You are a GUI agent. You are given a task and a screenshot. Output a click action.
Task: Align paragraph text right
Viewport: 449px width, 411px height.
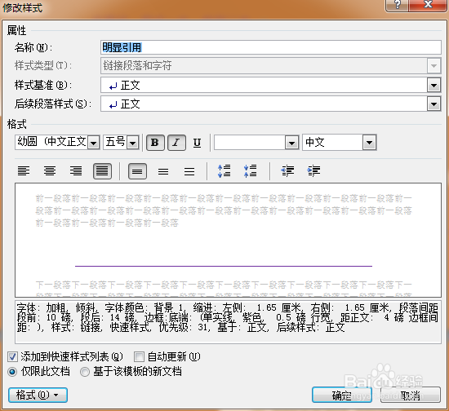pyautogui.click(x=76, y=171)
